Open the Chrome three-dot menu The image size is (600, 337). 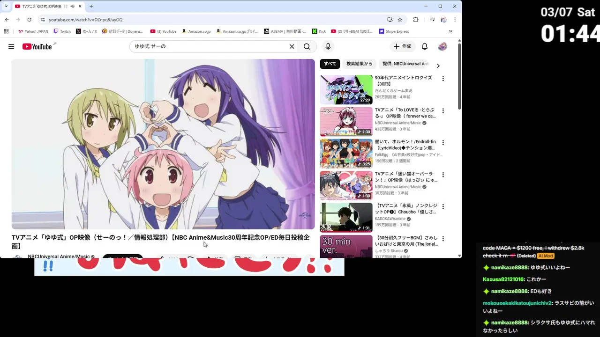click(x=455, y=20)
